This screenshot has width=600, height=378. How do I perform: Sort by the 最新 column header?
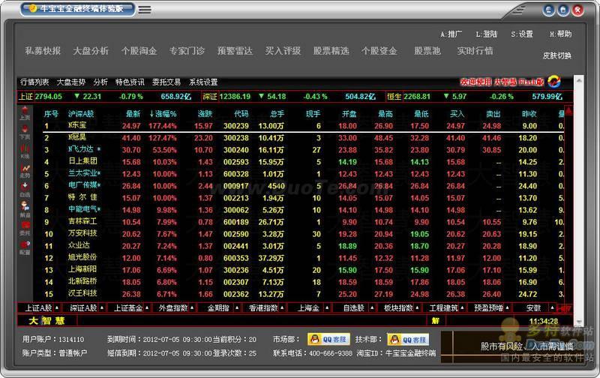133,114
